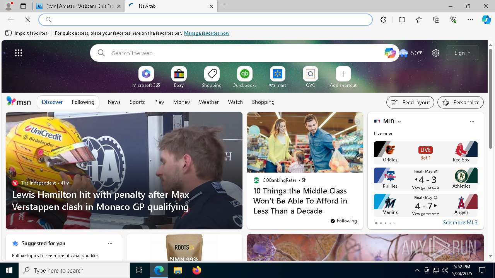Viewport: 495px width, 278px height.
Task: Open the News menu item
Action: [114, 102]
